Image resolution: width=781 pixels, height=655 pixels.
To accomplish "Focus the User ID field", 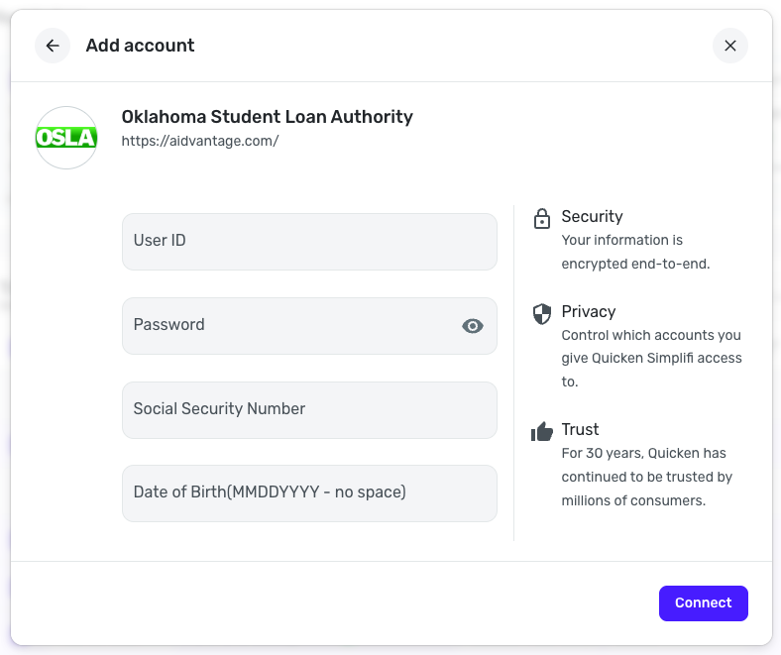I will point(309,241).
